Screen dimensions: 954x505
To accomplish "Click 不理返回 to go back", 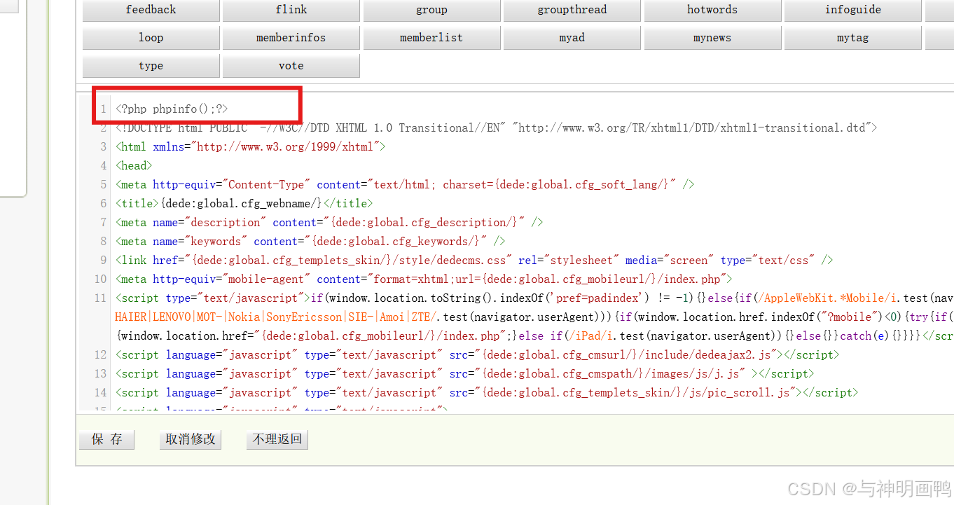I will pos(277,439).
